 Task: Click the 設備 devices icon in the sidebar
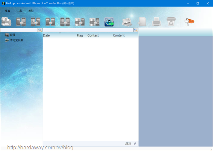pyautogui.click(x=7, y=35)
